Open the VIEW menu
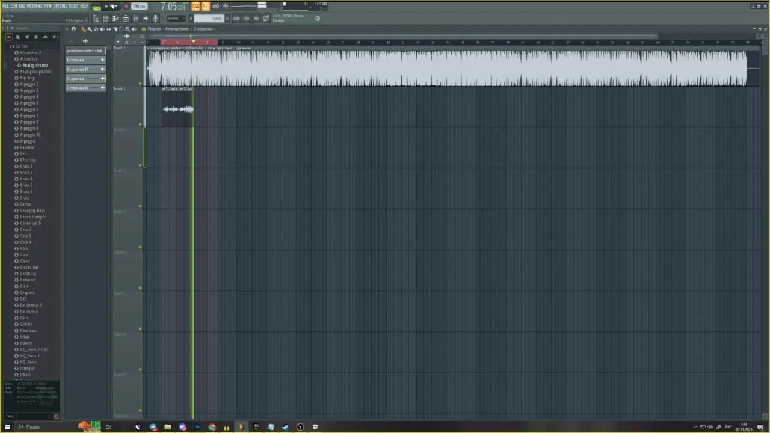The image size is (770, 433). tap(48, 6)
